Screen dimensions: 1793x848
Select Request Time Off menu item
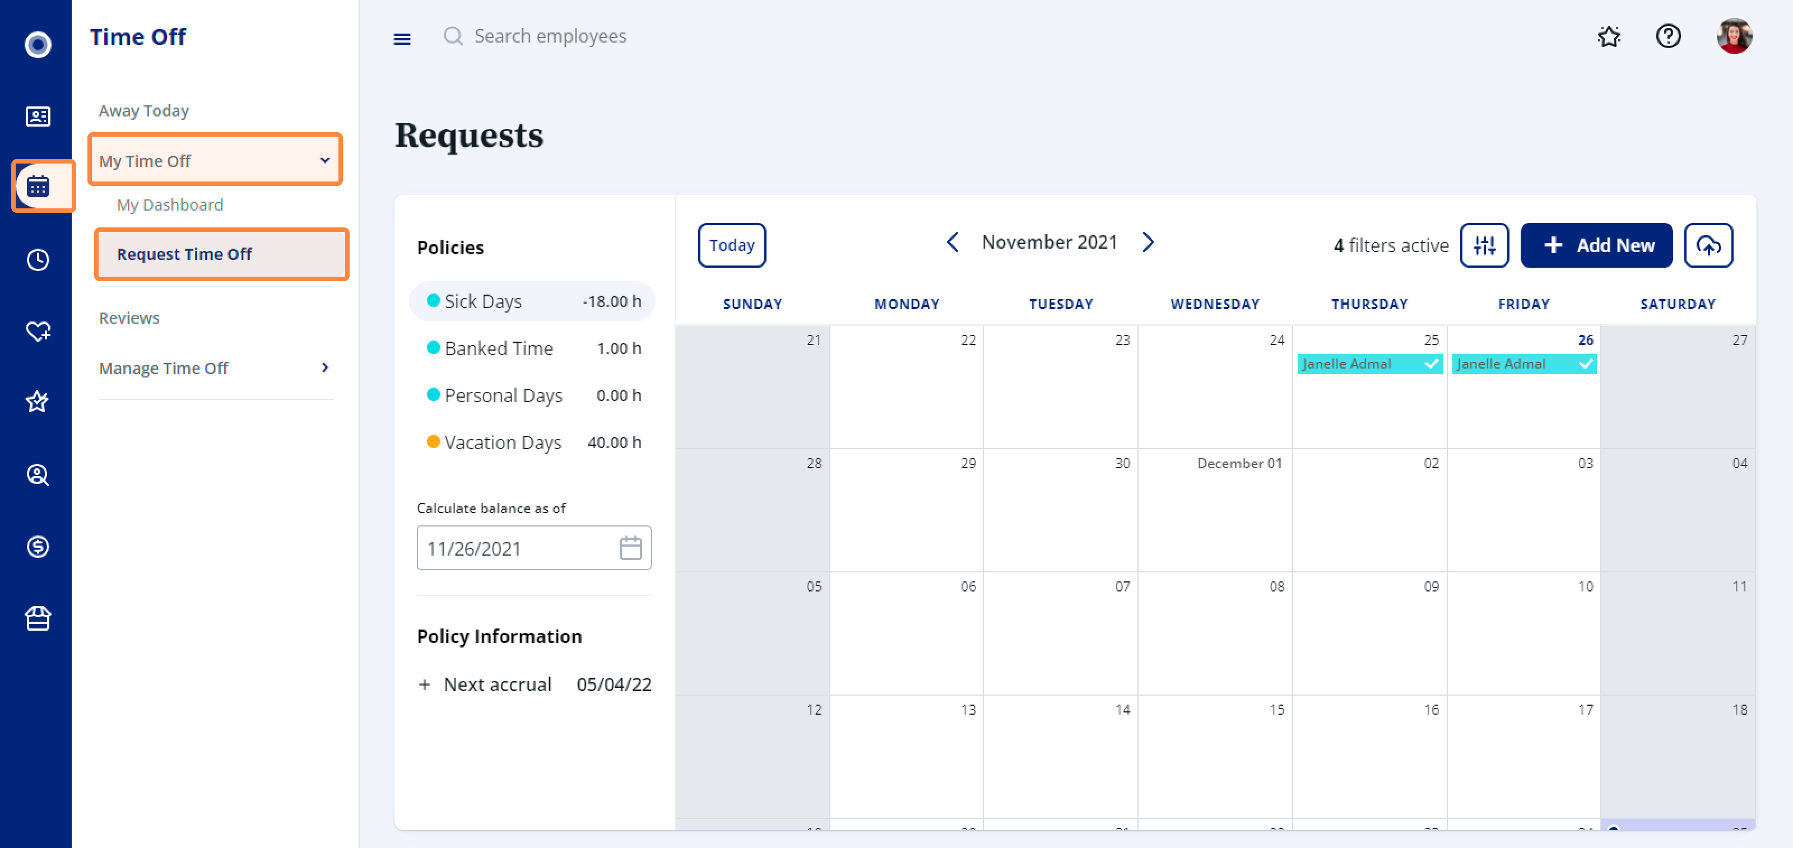click(x=221, y=254)
